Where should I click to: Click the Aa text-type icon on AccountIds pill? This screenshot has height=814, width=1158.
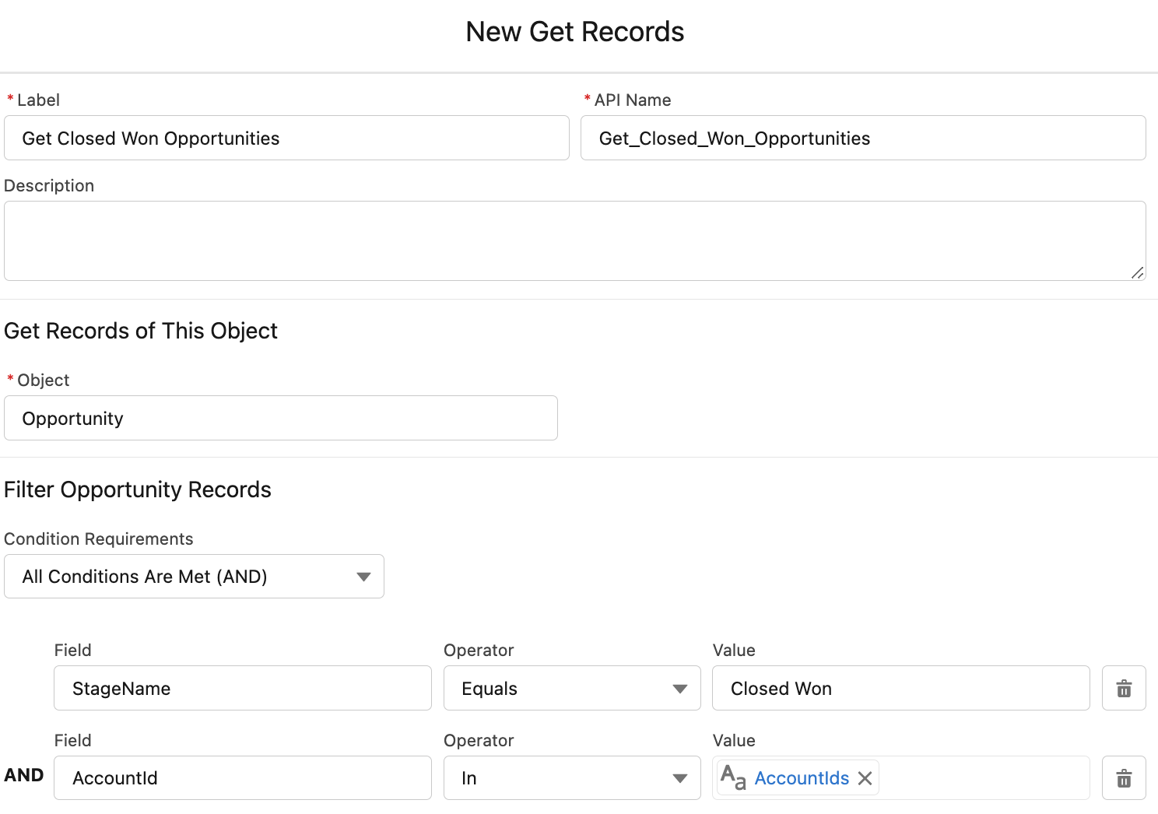pyautogui.click(x=732, y=777)
